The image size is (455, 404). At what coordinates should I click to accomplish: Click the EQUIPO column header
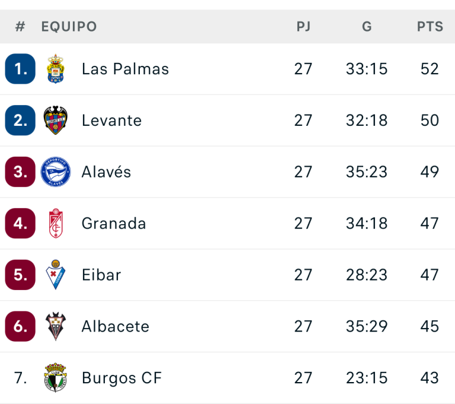coord(69,27)
